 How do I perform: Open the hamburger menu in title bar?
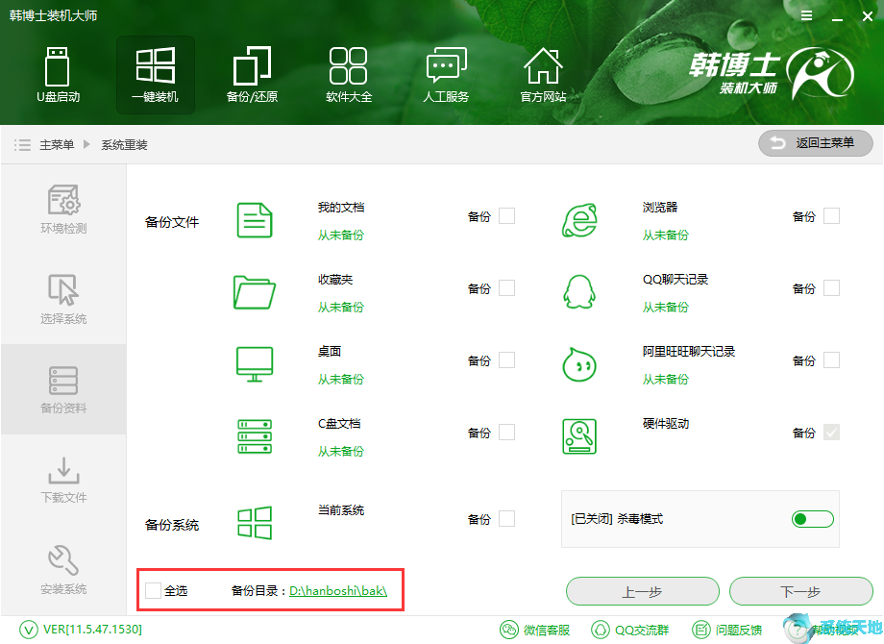coord(807,15)
